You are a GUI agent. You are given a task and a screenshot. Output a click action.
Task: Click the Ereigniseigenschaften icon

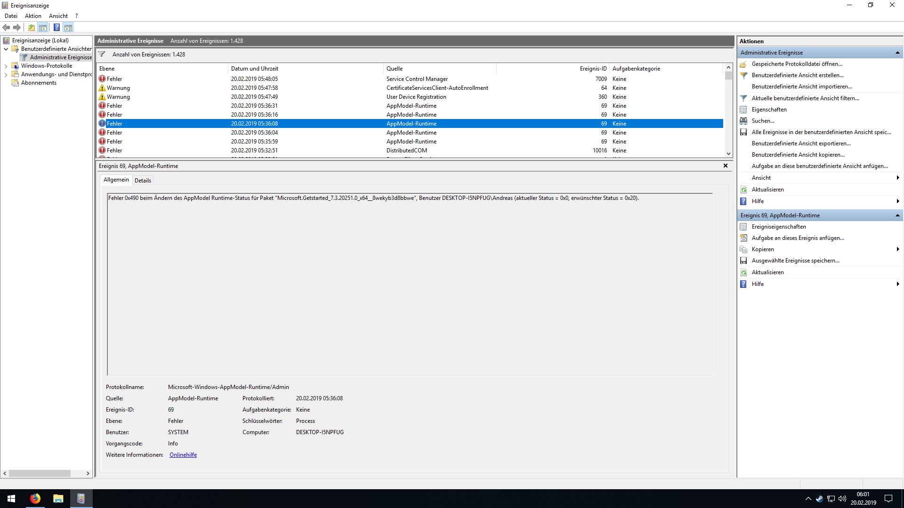[743, 227]
